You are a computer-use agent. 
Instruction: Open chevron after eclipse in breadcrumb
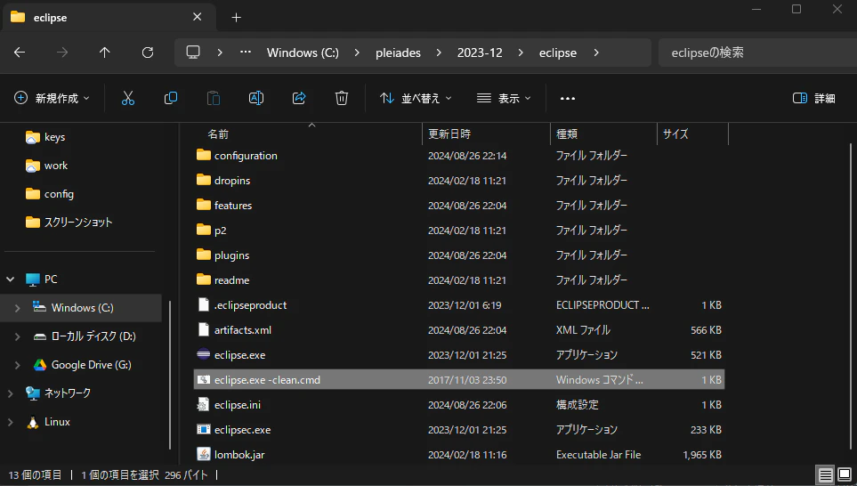pyautogui.click(x=596, y=53)
